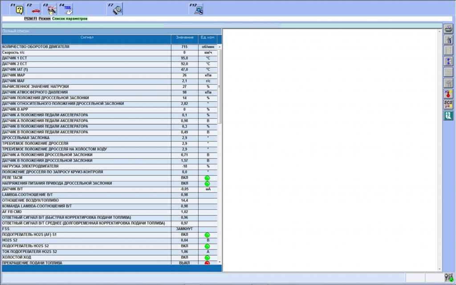Click the Значение column header
Viewport: 456px width, 285px height.
coord(184,38)
